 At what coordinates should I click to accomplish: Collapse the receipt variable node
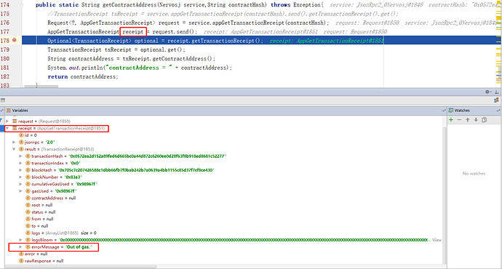(7, 128)
